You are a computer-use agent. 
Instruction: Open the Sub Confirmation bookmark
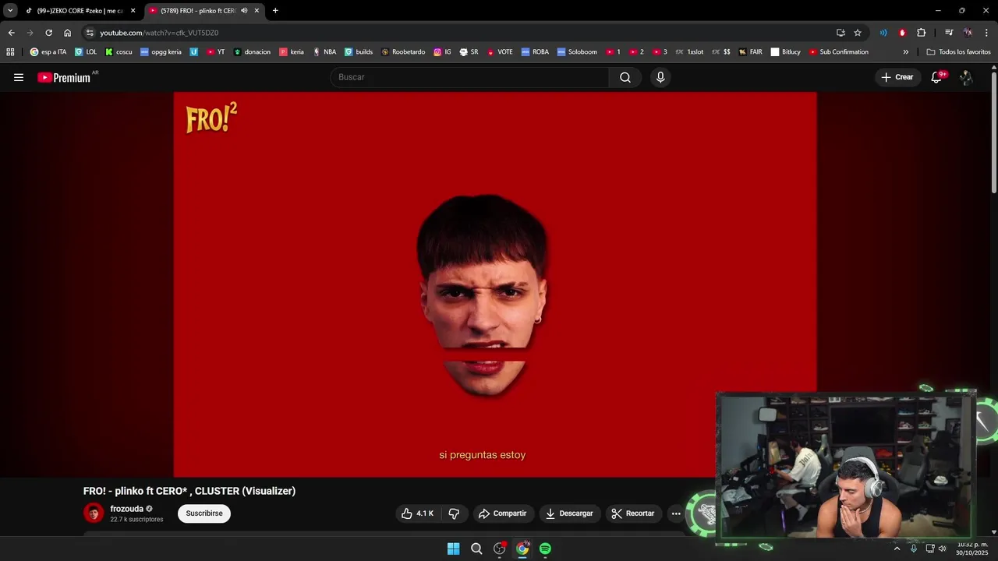coord(838,52)
